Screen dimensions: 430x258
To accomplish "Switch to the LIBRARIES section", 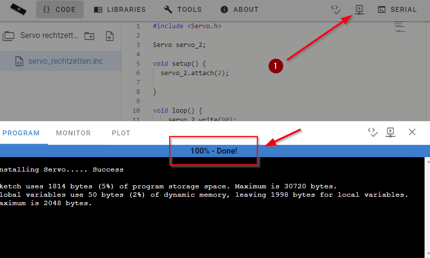I will pos(120,9).
